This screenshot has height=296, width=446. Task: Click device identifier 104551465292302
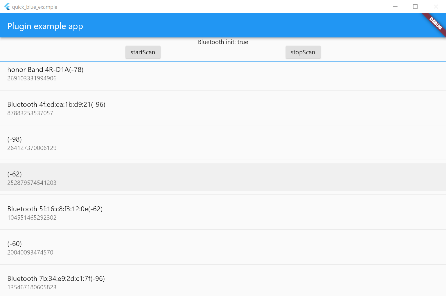pos(32,218)
